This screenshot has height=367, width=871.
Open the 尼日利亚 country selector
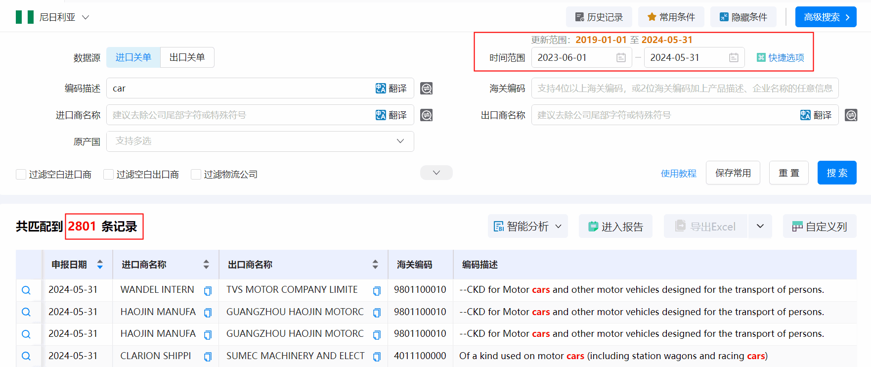pos(53,17)
